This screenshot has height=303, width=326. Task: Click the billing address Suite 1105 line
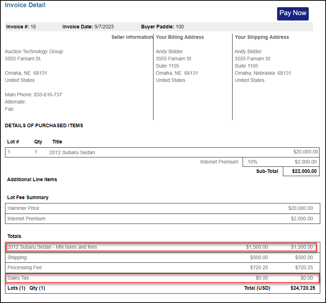(x=167, y=66)
